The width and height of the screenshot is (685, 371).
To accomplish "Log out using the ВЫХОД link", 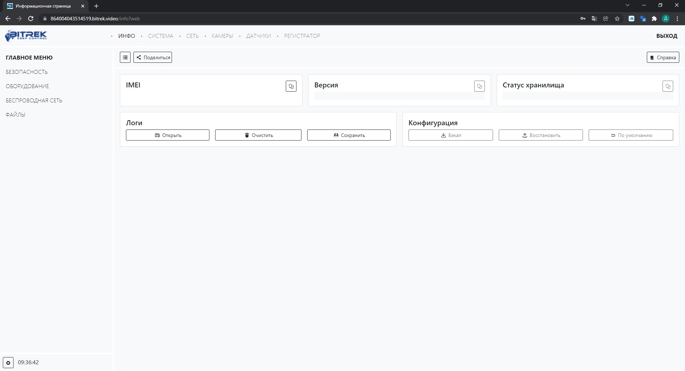I will [666, 36].
